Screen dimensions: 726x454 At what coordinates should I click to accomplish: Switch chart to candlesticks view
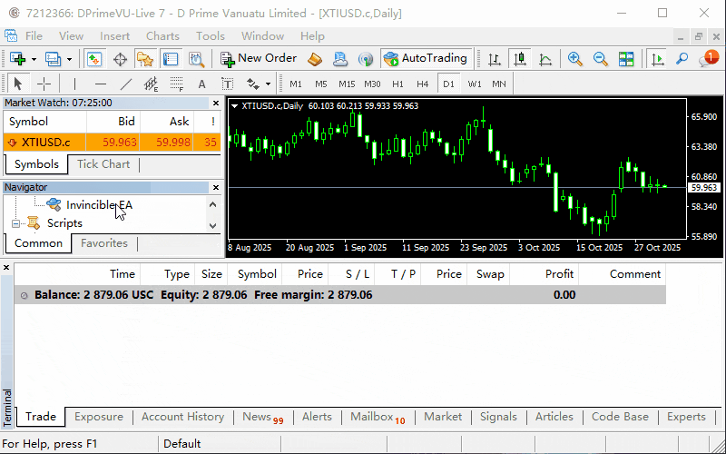pyautogui.click(x=520, y=58)
